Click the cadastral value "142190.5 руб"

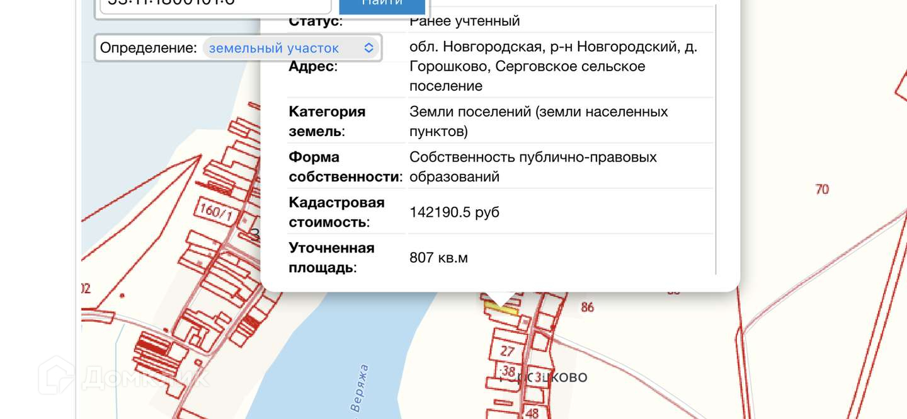coord(454,212)
